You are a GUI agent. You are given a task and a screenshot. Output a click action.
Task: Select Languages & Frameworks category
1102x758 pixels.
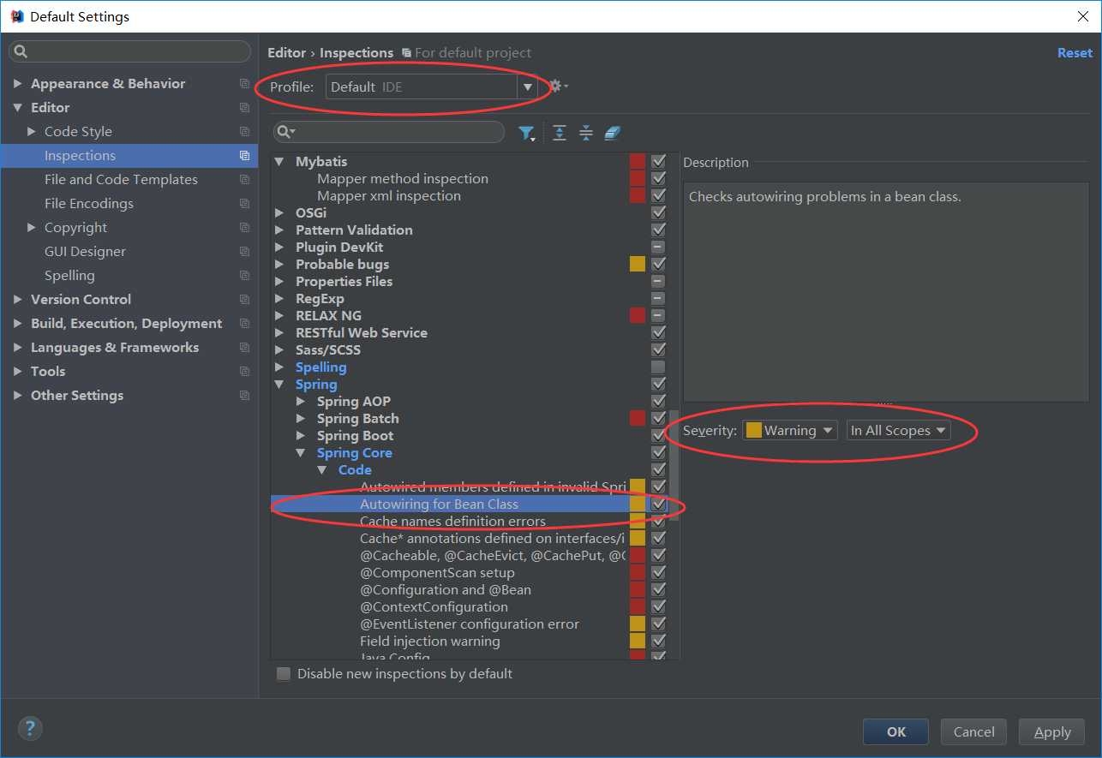pyautogui.click(x=115, y=348)
